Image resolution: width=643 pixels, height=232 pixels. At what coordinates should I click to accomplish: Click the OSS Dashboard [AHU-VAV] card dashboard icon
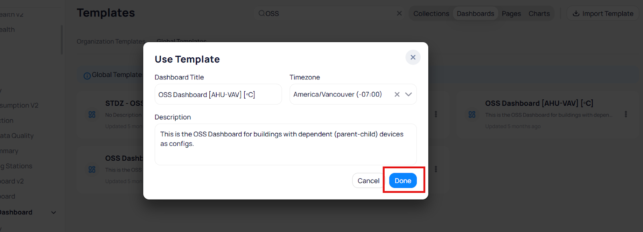pos(472,115)
